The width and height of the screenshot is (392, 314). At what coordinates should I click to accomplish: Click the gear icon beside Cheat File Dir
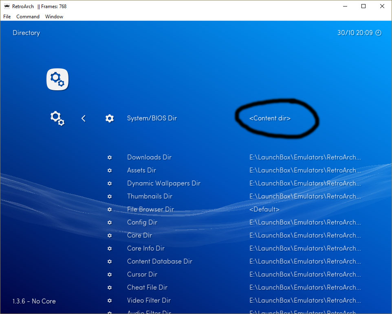pyautogui.click(x=110, y=288)
